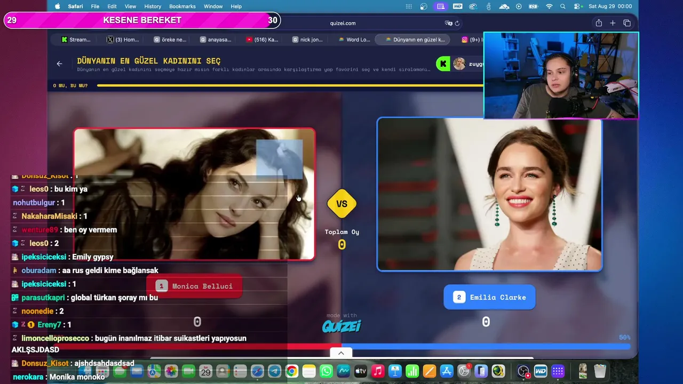
Task: Click the webcam overlay feed
Action: [x=561, y=75]
